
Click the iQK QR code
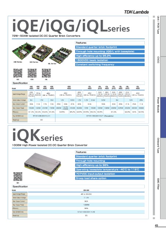click(x=18, y=177)
